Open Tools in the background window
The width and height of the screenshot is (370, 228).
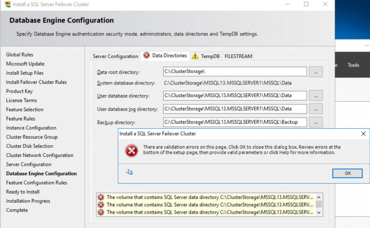point(353,65)
